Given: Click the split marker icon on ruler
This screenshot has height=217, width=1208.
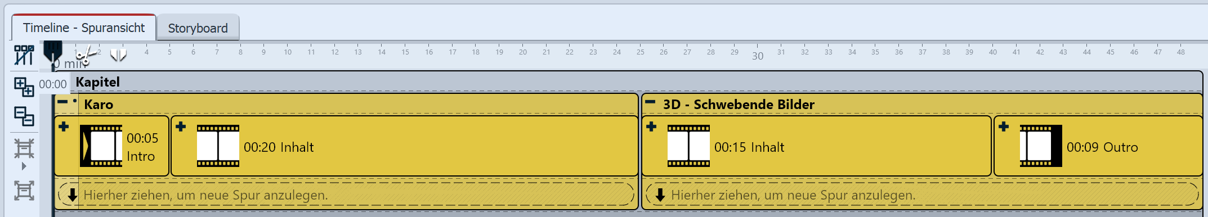Looking at the screenshot, I should tap(118, 55).
